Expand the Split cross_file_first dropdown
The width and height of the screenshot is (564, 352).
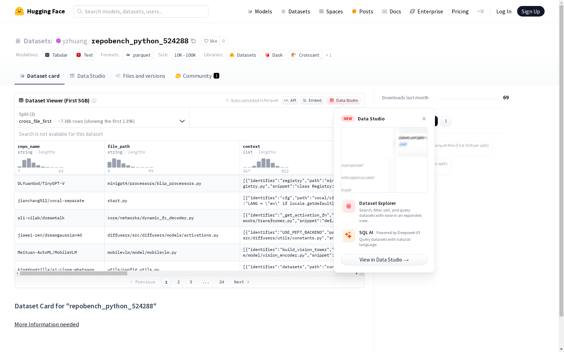[102, 118]
